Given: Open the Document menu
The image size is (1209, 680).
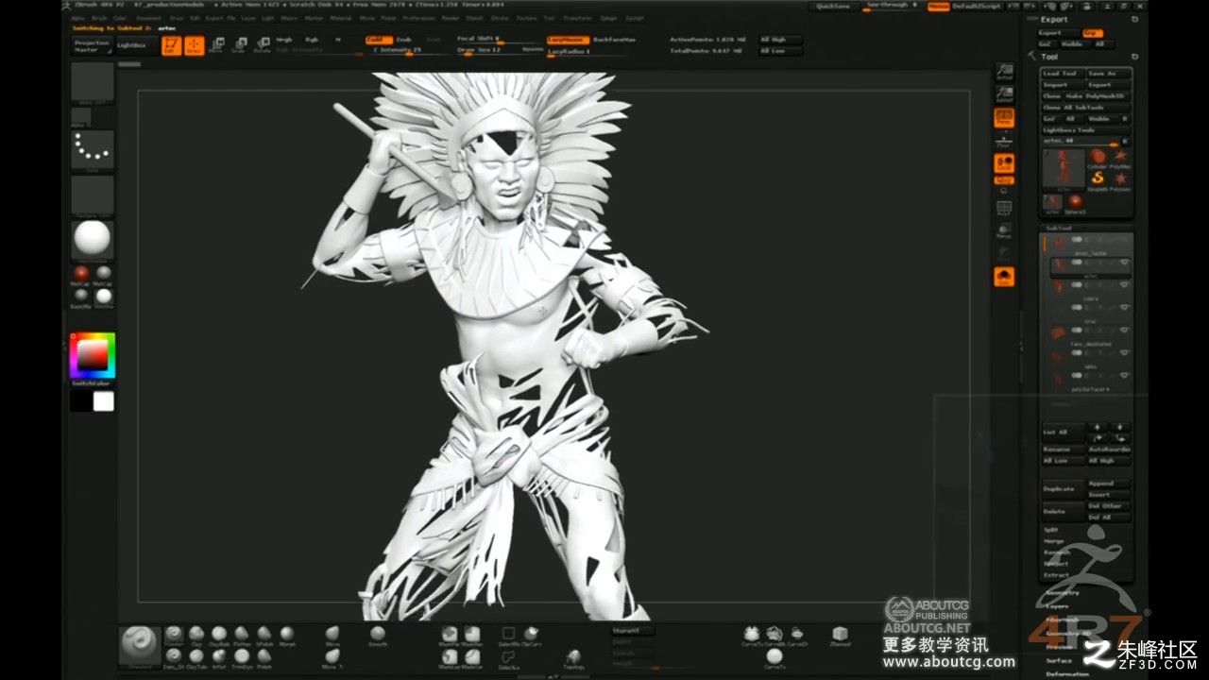Looking at the screenshot, I should pyautogui.click(x=148, y=18).
